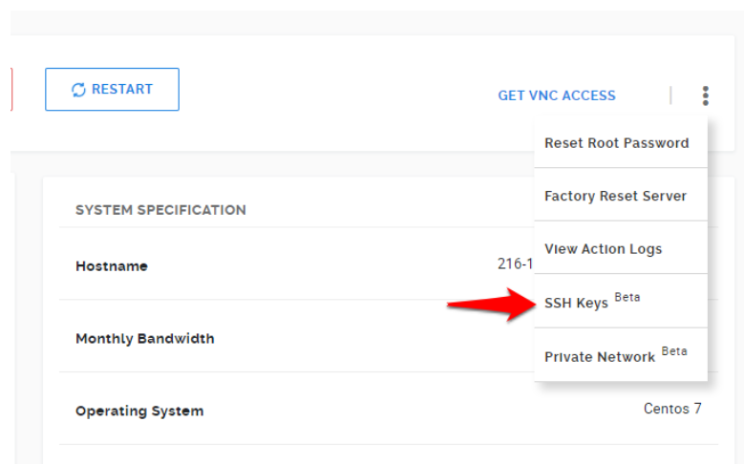Select the SYSTEM SPECIFICATION heading
This screenshot has width=744, height=464.
pyautogui.click(x=160, y=210)
